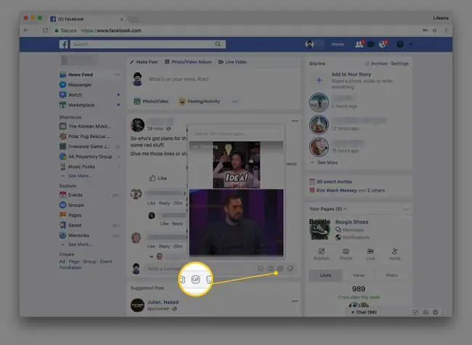Switch to the Views tab in Your Pages
The width and height of the screenshot is (472, 345).
click(359, 275)
